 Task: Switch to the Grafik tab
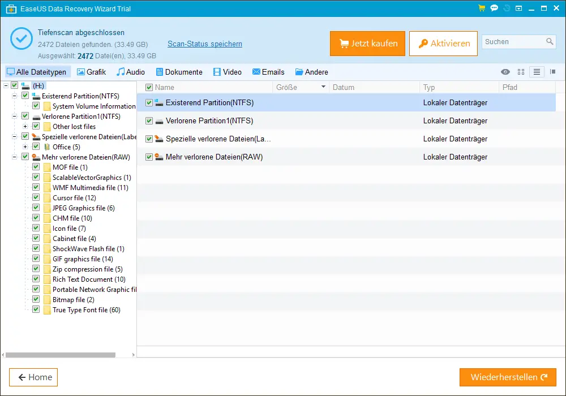[91, 72]
